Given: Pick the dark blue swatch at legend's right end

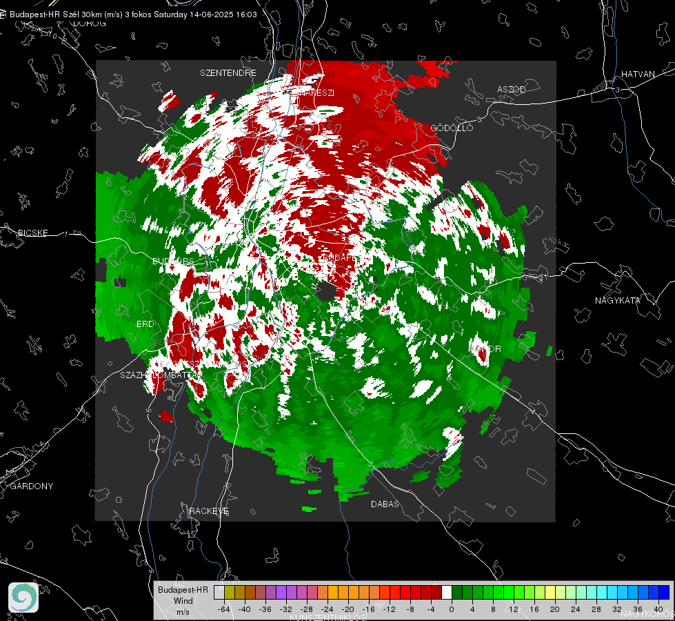Looking at the screenshot, I should point(664,592).
